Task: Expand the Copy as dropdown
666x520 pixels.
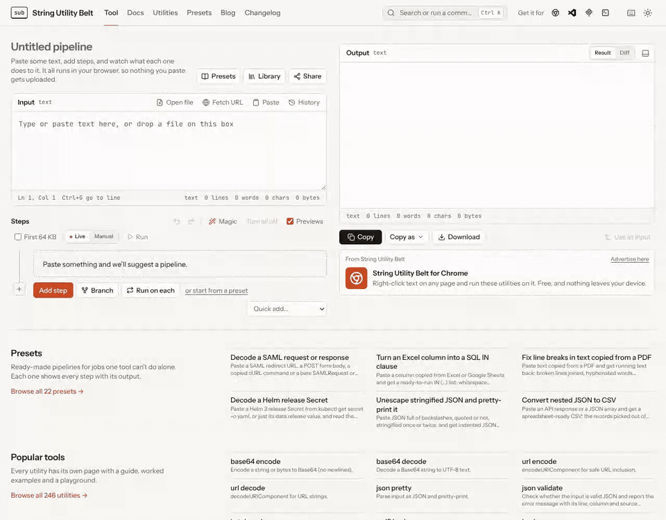Action: tap(406, 237)
